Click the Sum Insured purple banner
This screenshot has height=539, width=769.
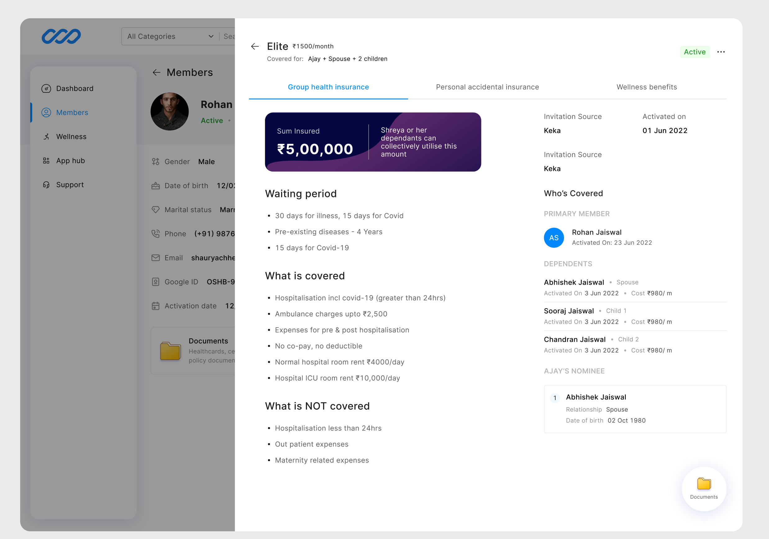click(x=373, y=142)
